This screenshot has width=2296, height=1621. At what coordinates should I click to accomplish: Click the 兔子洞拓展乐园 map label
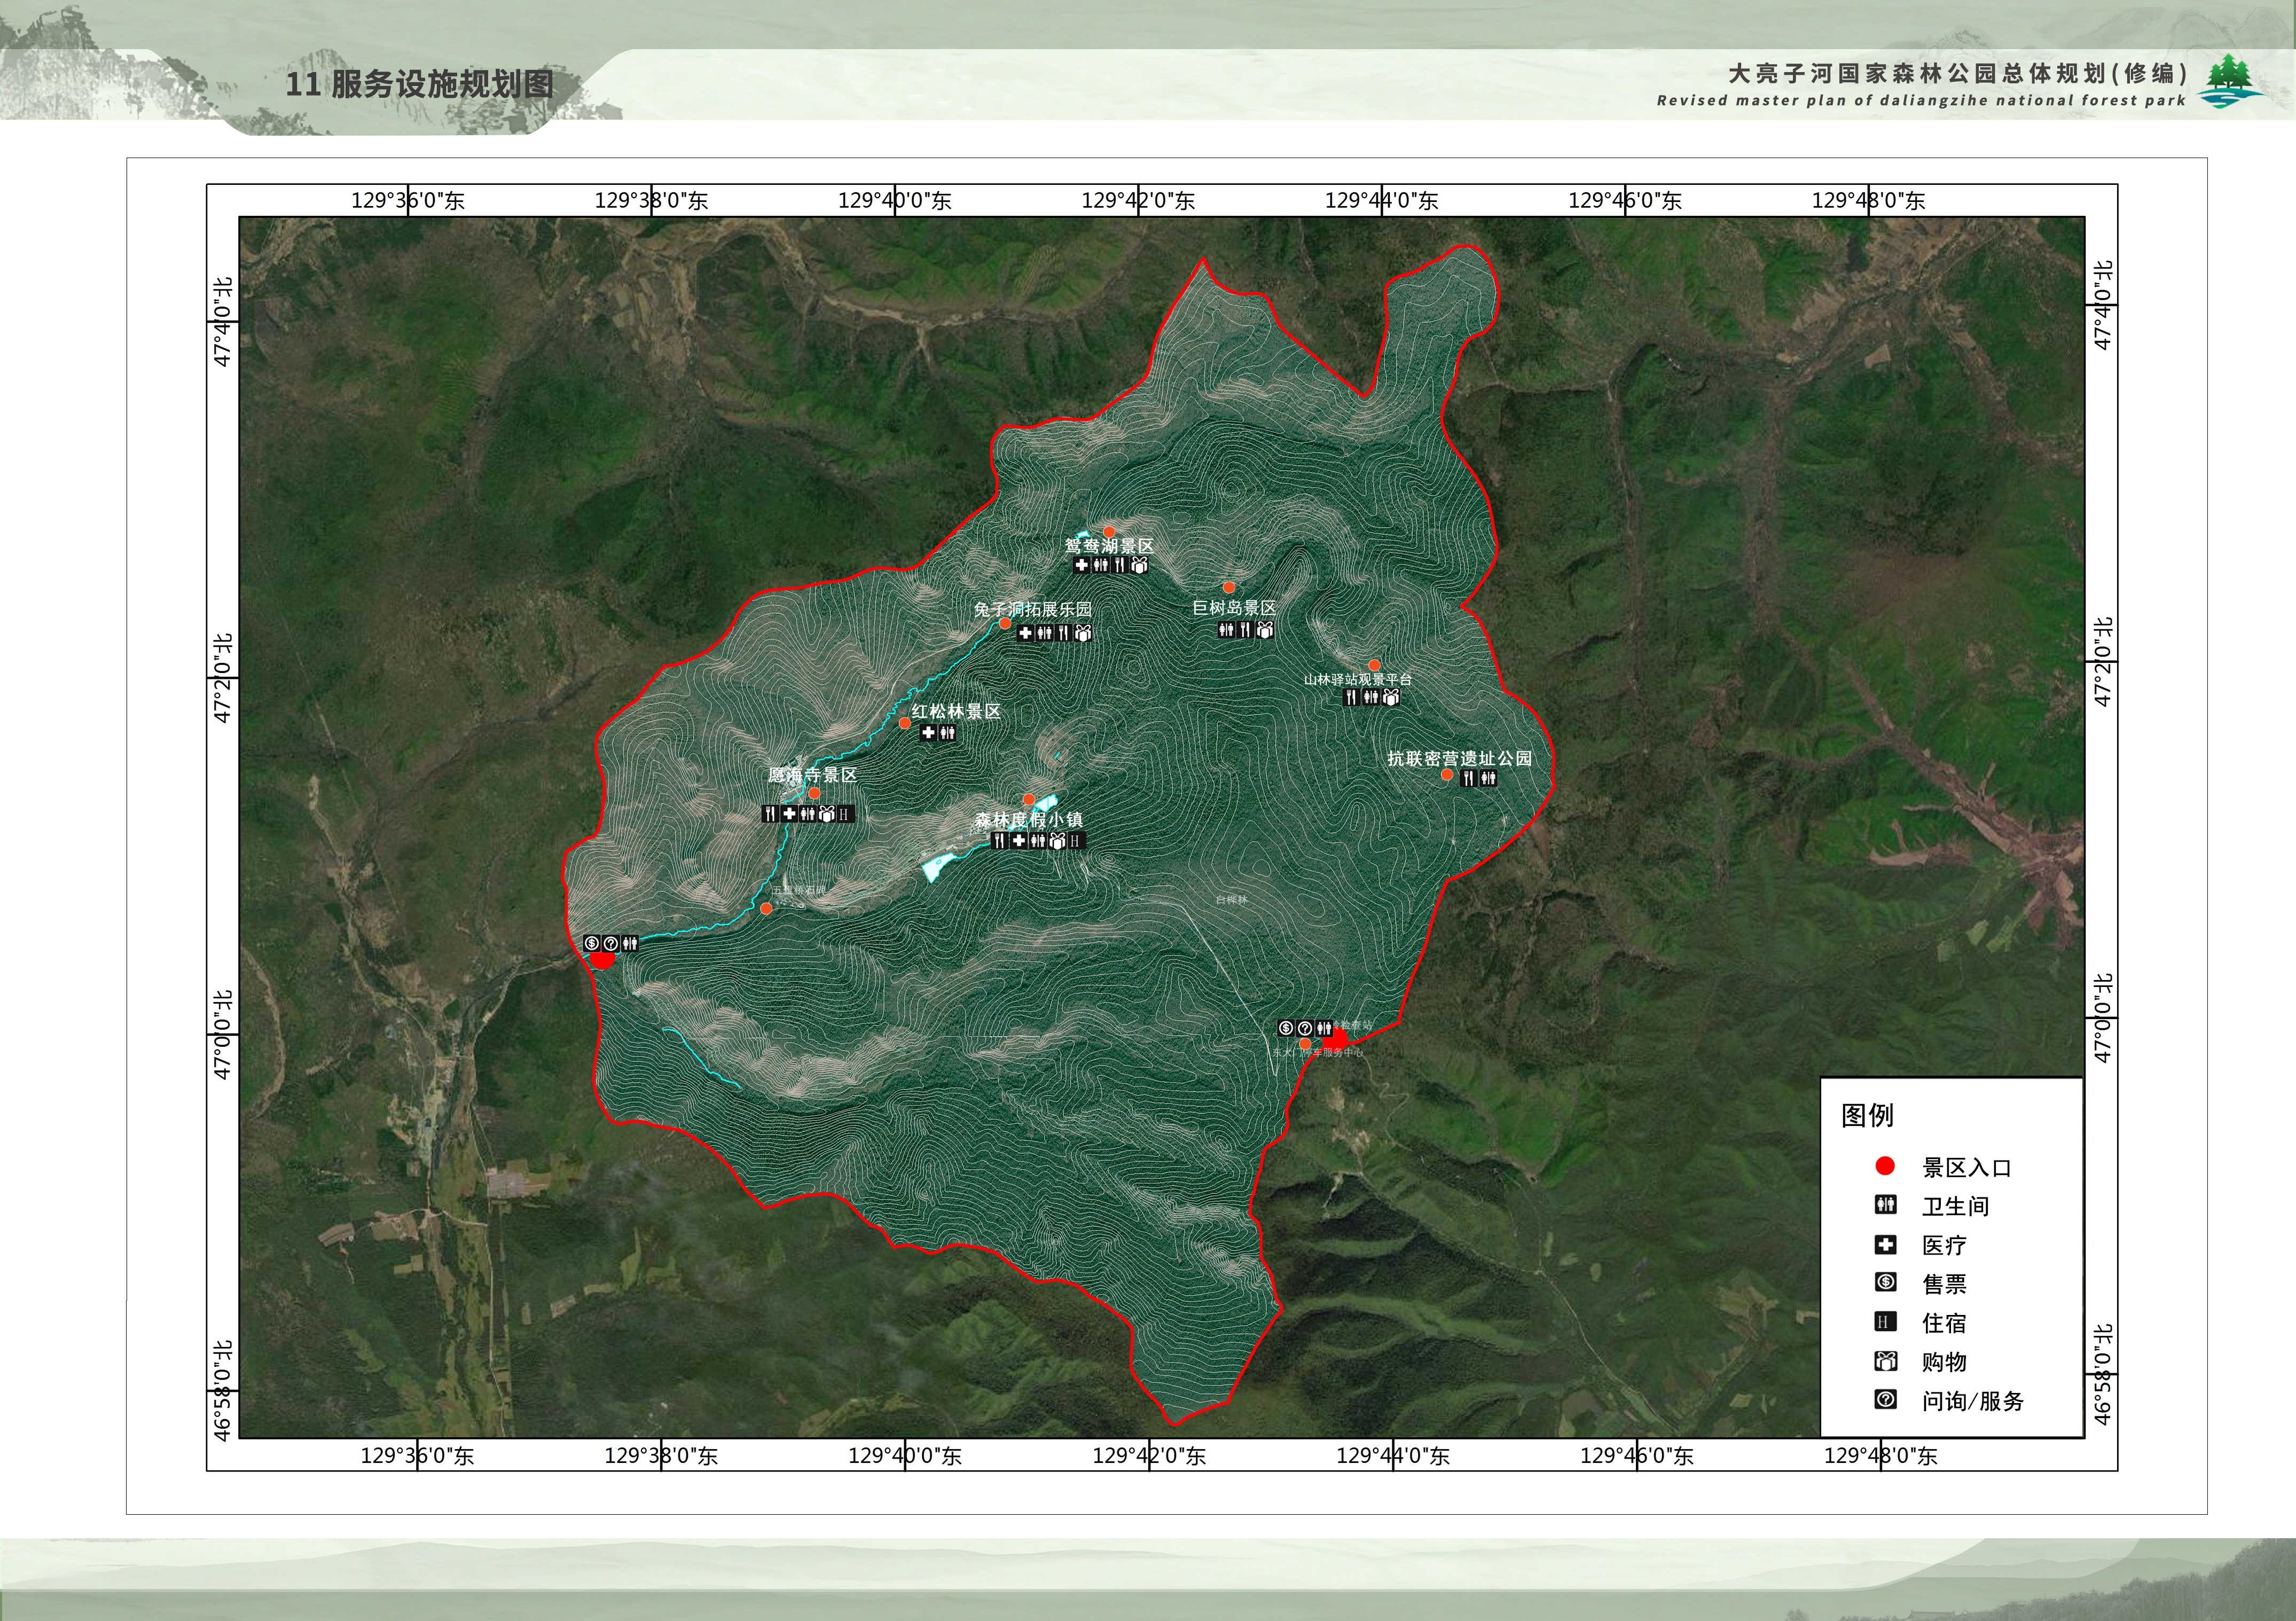point(1033,609)
